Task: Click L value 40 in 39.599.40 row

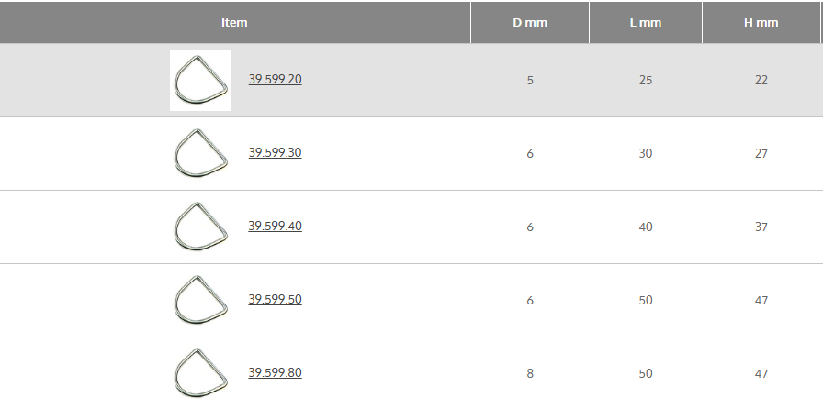Action: coord(646,227)
